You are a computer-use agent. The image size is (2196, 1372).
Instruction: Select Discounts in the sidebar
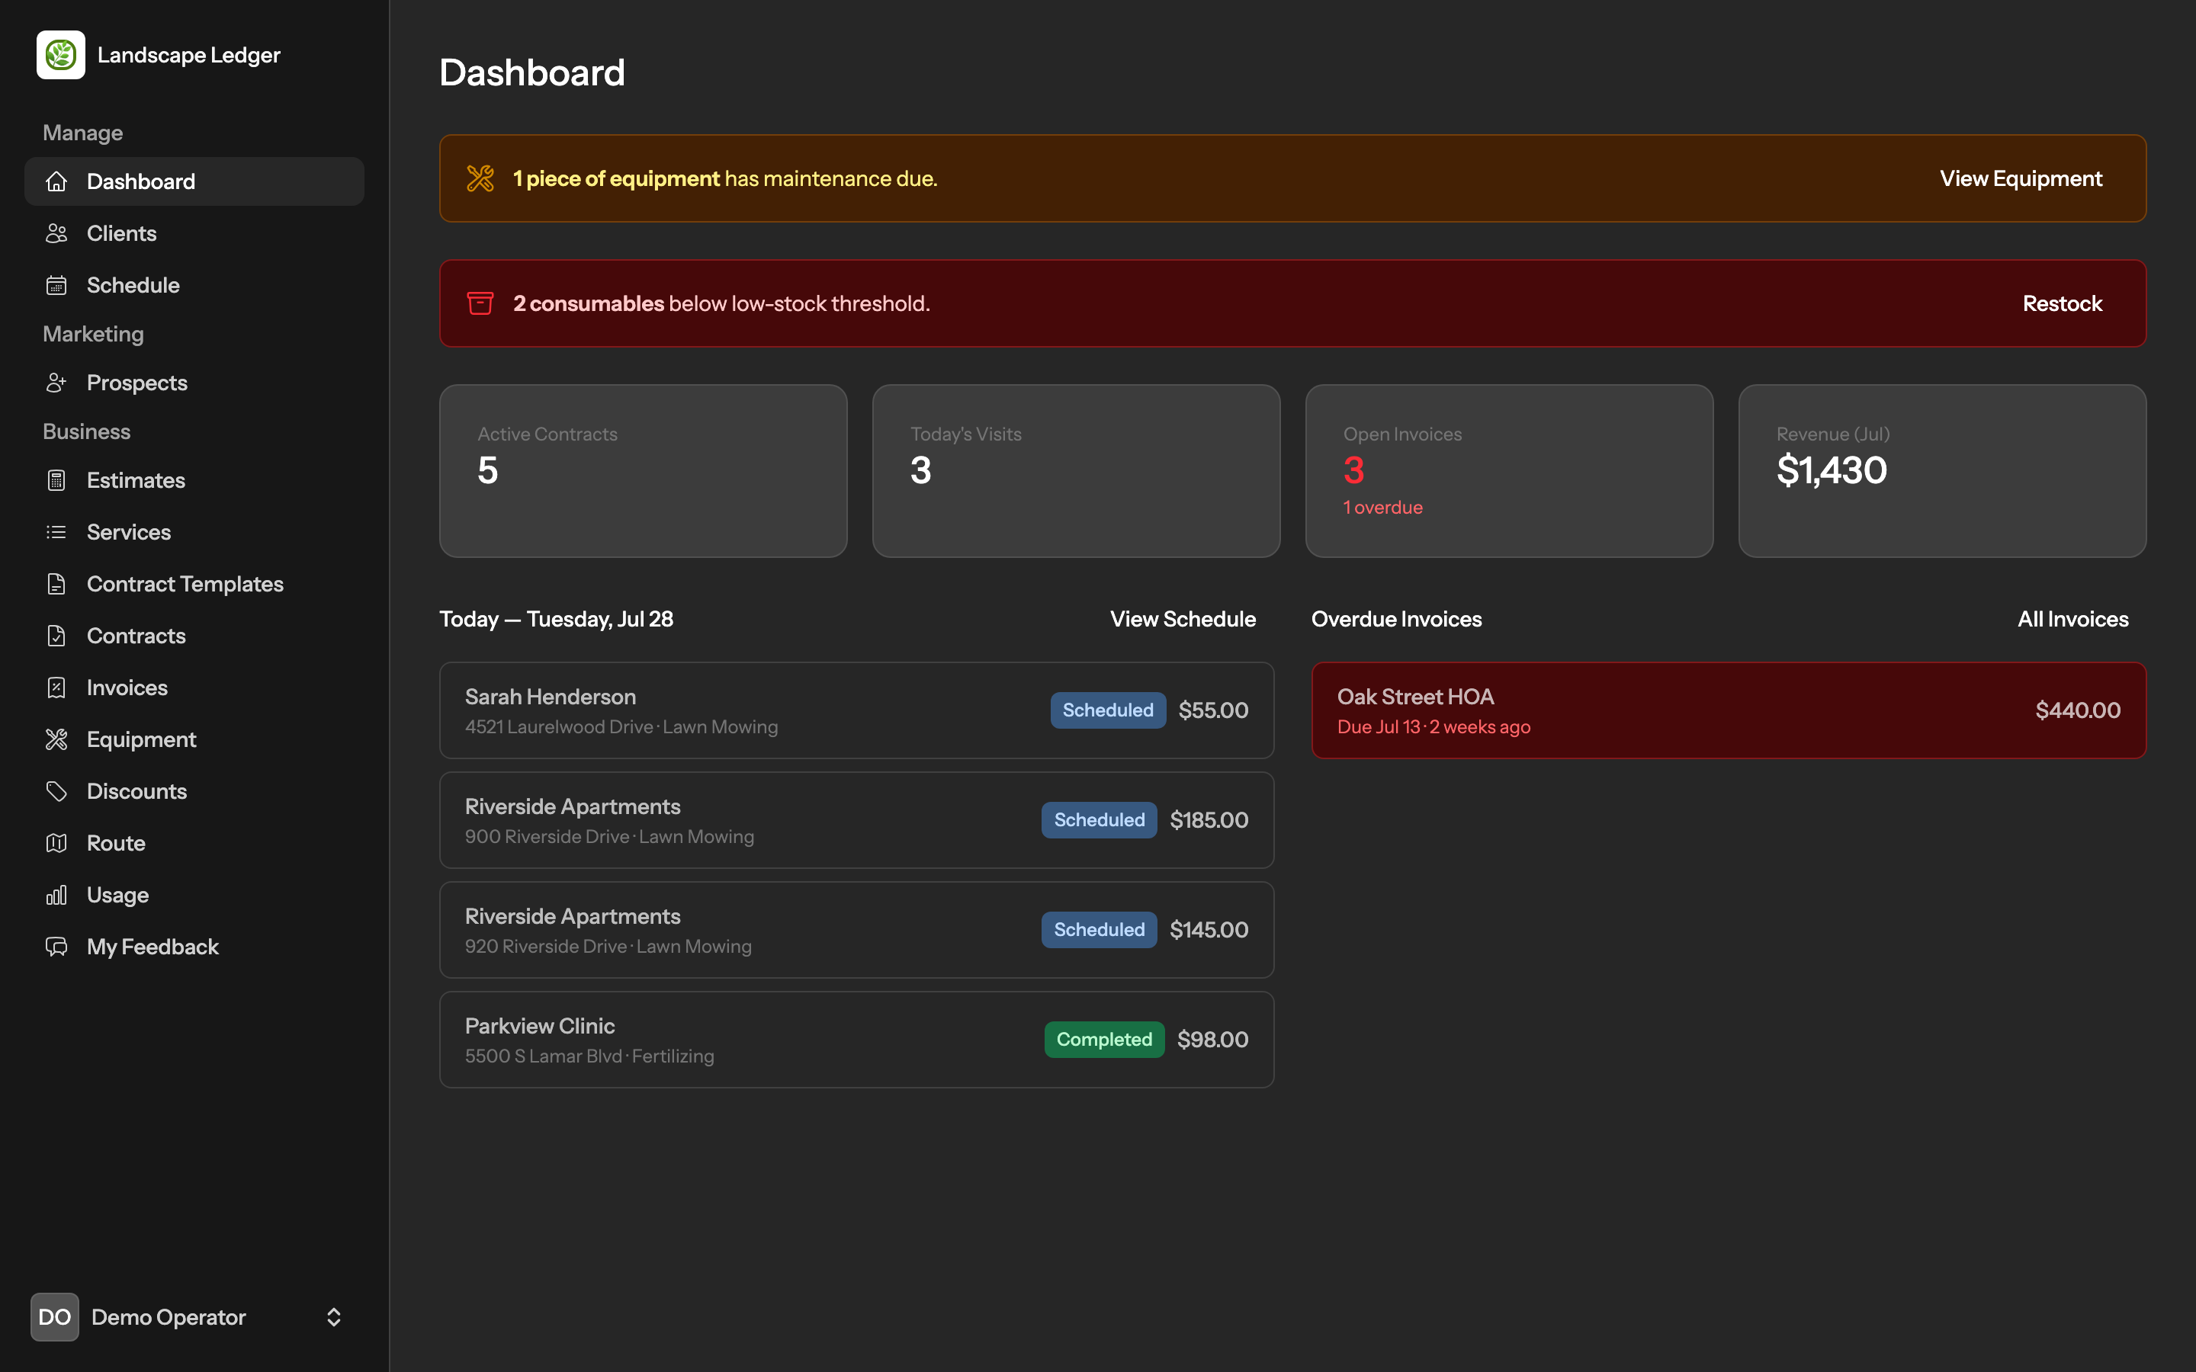(x=194, y=791)
